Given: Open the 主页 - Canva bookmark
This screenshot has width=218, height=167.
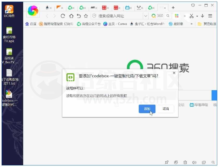Looking at the screenshot, I should click(x=115, y=24).
